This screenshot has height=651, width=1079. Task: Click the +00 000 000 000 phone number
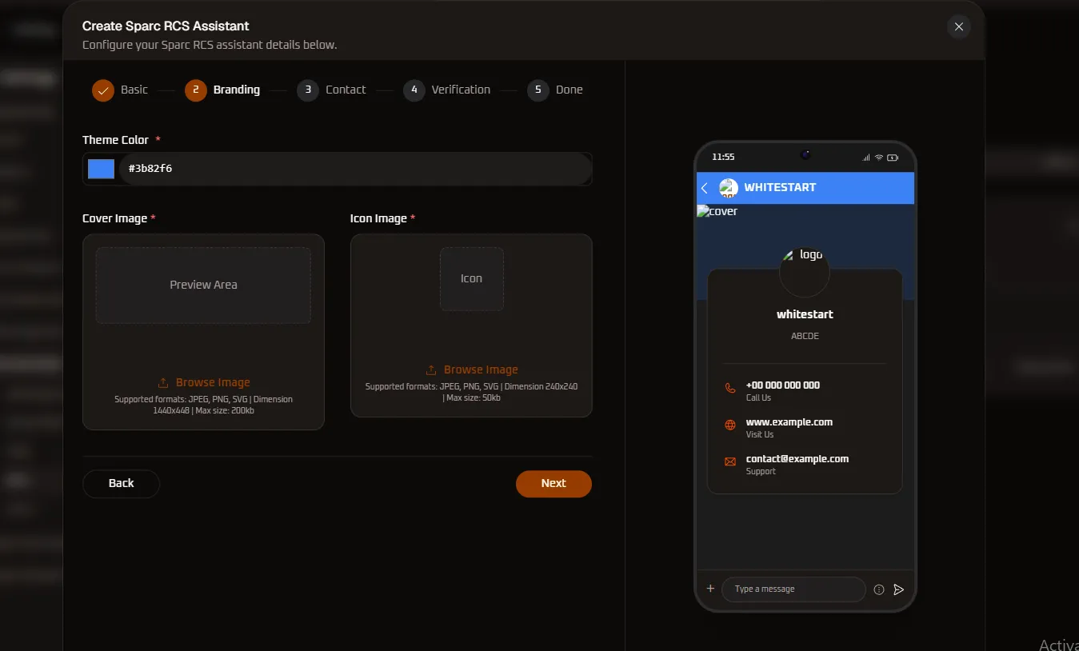point(783,385)
